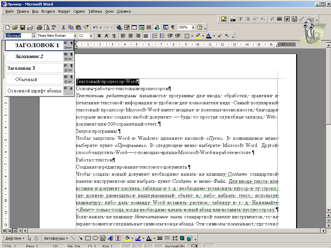Open the Таблица menu
This screenshot has width=331, height=248.
point(95,11)
